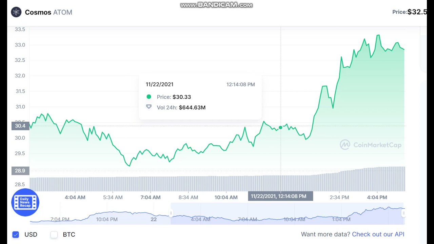
Task: Click the shaded range in mini navigator chart
Action: (287, 213)
